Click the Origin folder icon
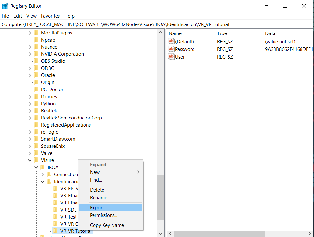Screen dimensions: 314x237 pyautogui.click(x=36, y=82)
